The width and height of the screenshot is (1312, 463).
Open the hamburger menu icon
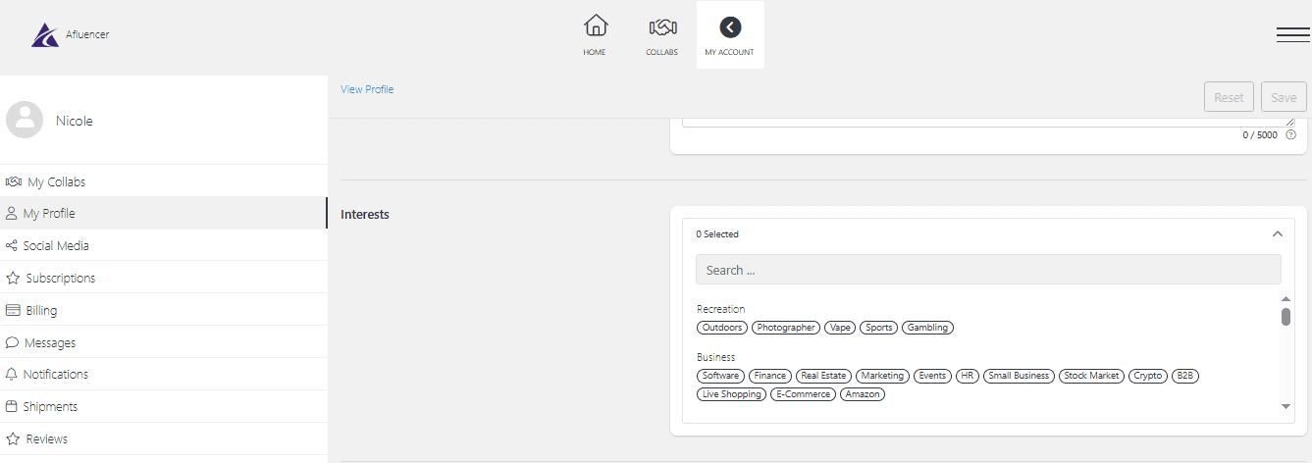(1292, 34)
